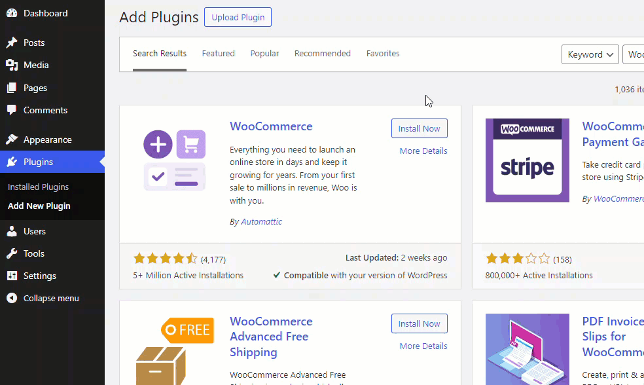This screenshot has width=644, height=385.
Task: Open the Posts menu item
Action: [52, 43]
